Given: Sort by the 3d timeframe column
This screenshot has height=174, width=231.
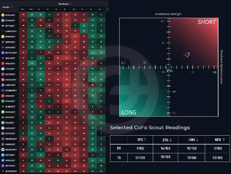Looking at the screenshot, I should point(92,9).
